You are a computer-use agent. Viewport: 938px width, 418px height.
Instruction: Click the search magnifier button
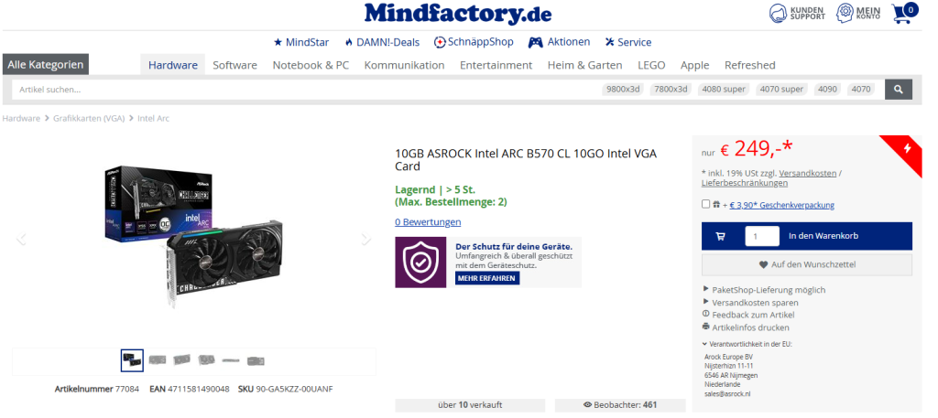(x=898, y=90)
